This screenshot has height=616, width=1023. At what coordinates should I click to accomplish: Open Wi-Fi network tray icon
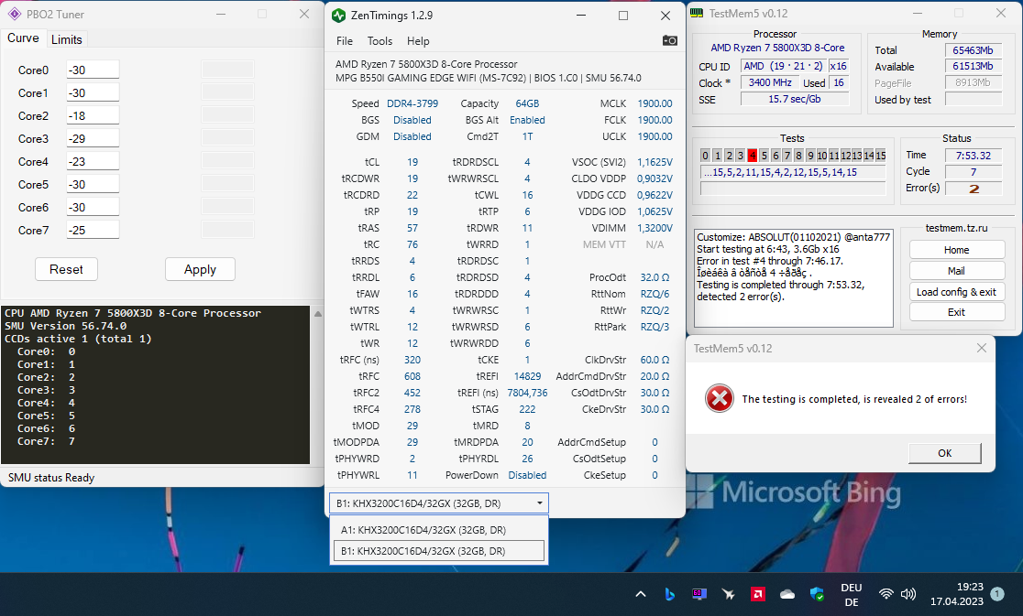coord(886,594)
